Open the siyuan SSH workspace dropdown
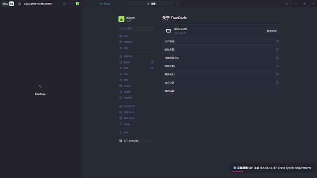 (40, 4)
